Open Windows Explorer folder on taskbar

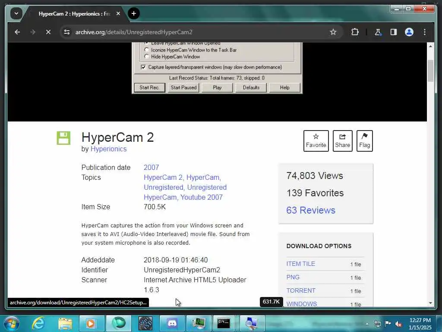65,323
